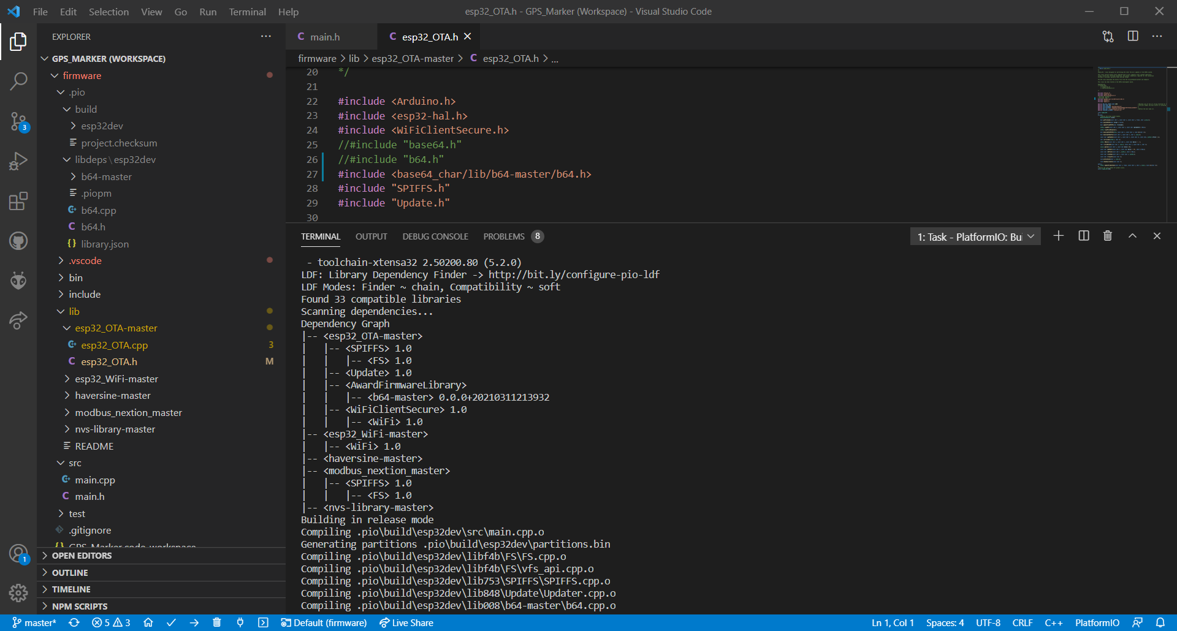Open the master branch indicator

click(x=35, y=622)
